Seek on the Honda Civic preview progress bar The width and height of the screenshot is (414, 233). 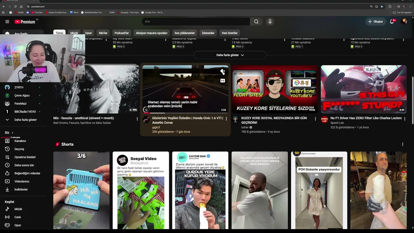pyautogui.click(x=185, y=113)
